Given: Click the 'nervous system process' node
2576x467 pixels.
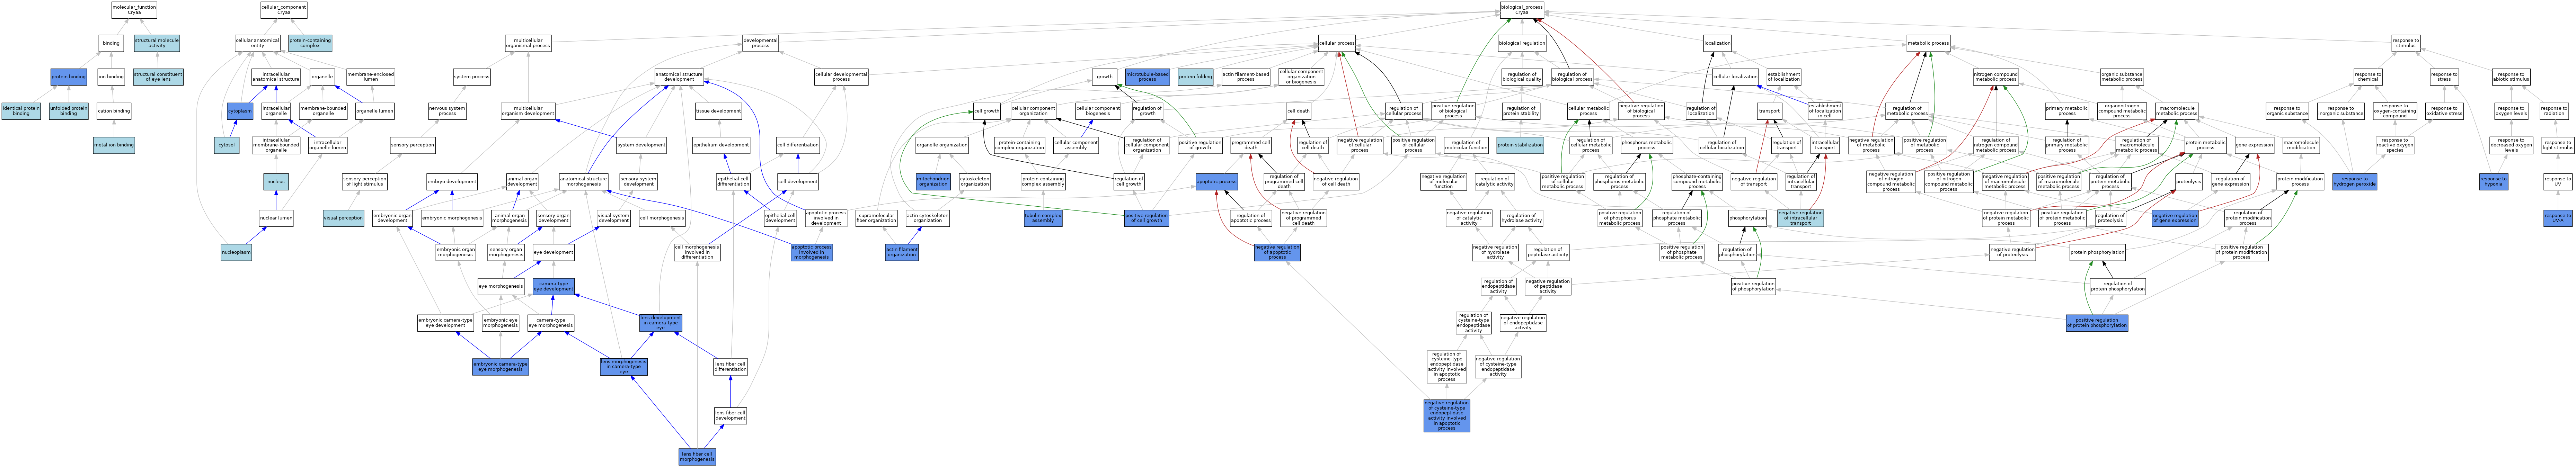Looking at the screenshot, I should pyautogui.click(x=447, y=111).
